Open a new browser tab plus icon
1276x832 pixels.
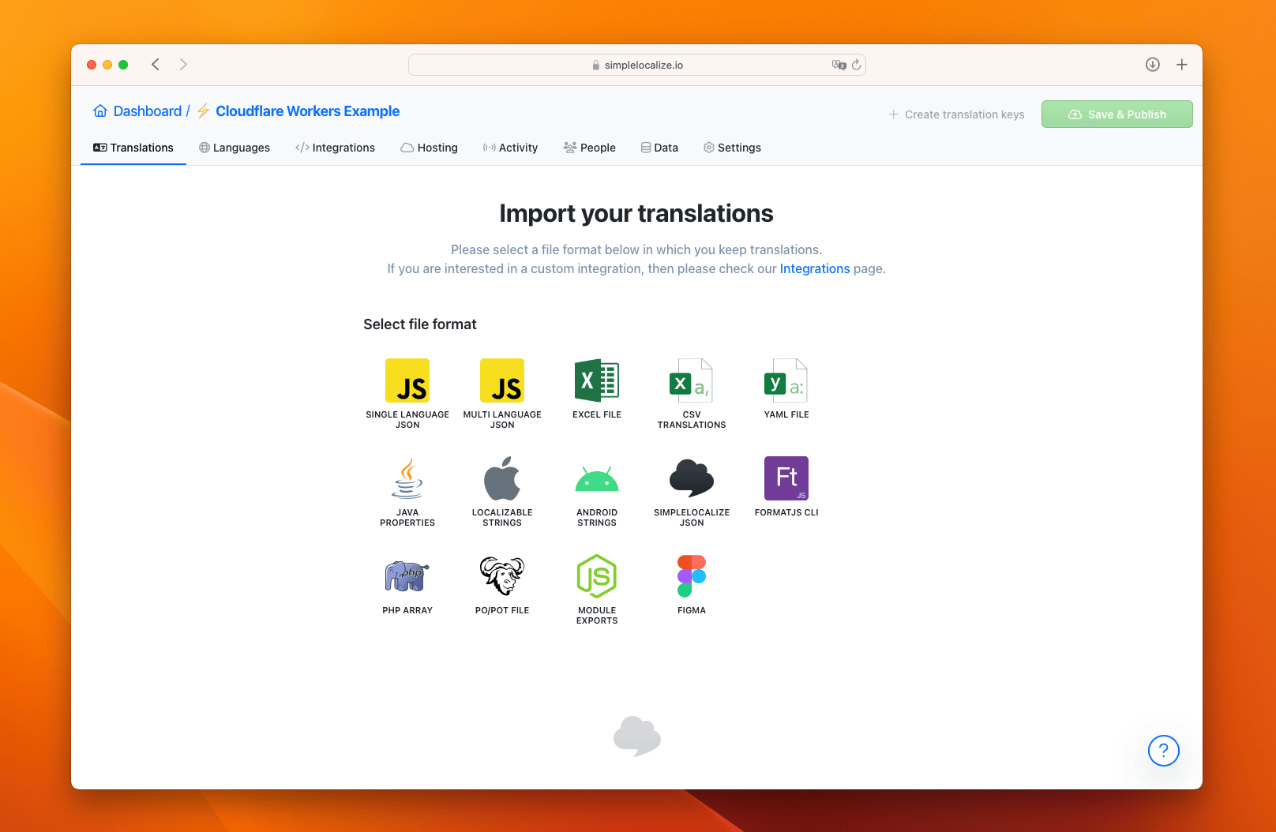pyautogui.click(x=1182, y=65)
